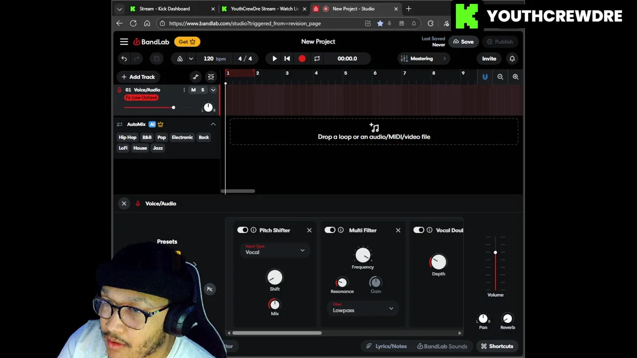The image size is (637, 358).
Task: Toggle the Multi Filter effect on/off
Action: (330, 230)
